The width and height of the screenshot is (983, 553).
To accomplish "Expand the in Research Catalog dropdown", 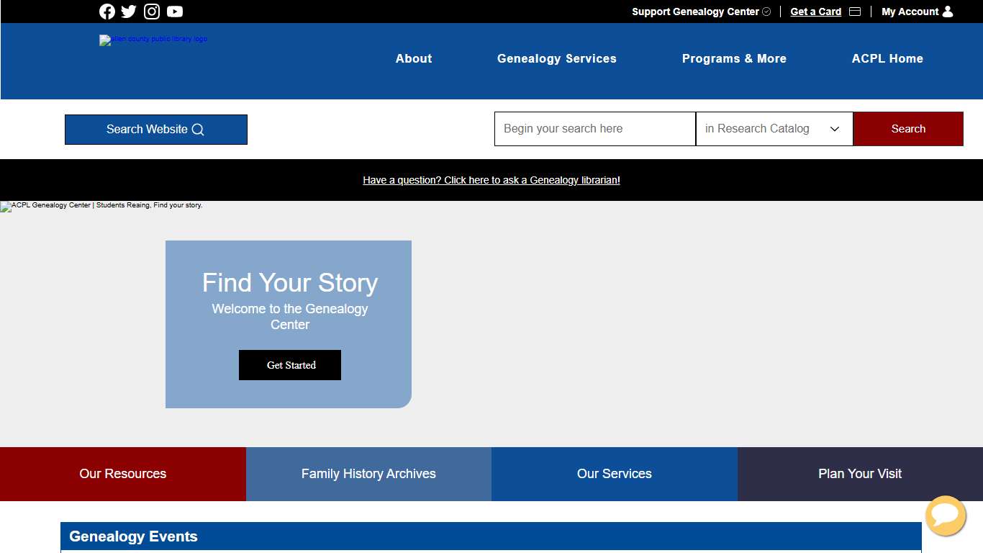I will coord(774,129).
